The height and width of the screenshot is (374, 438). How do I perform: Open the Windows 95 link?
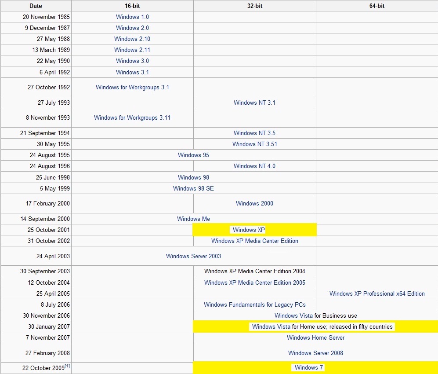193,155
